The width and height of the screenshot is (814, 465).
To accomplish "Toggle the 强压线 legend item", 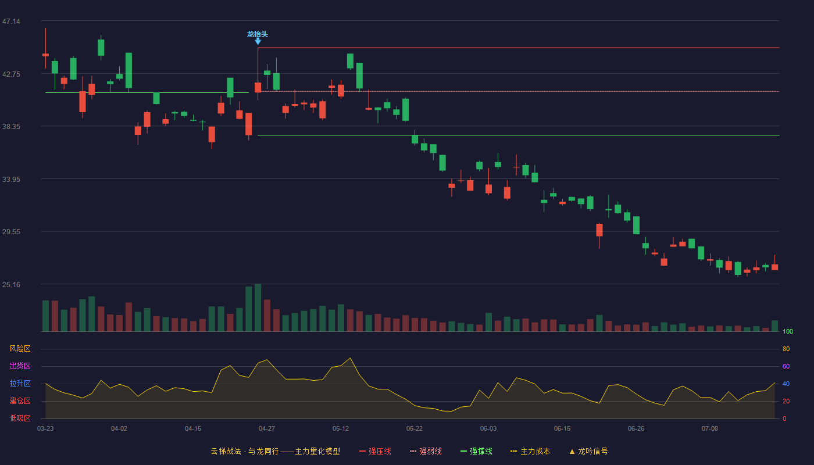I will tap(376, 451).
